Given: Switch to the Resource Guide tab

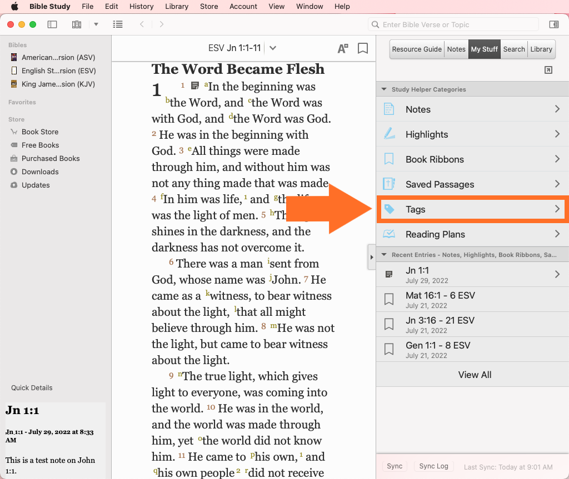Looking at the screenshot, I should [417, 49].
